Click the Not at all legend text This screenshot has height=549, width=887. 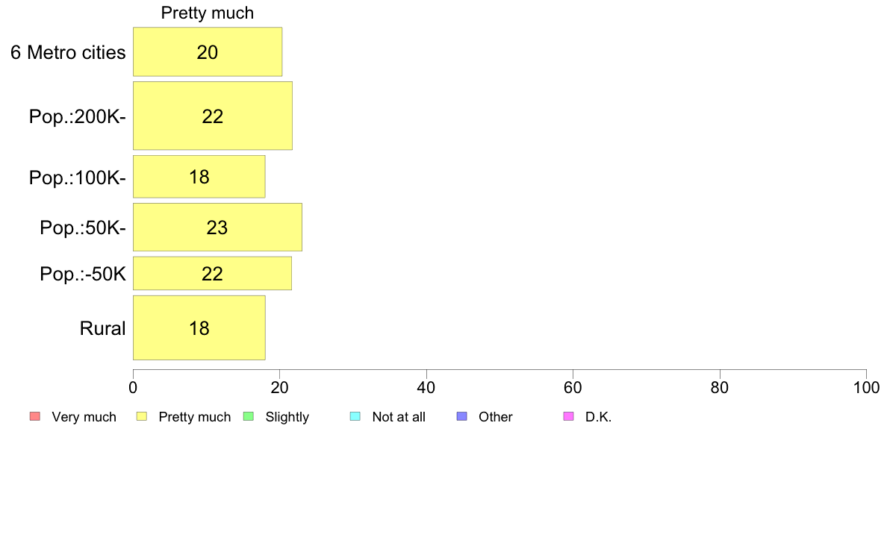coord(399,417)
